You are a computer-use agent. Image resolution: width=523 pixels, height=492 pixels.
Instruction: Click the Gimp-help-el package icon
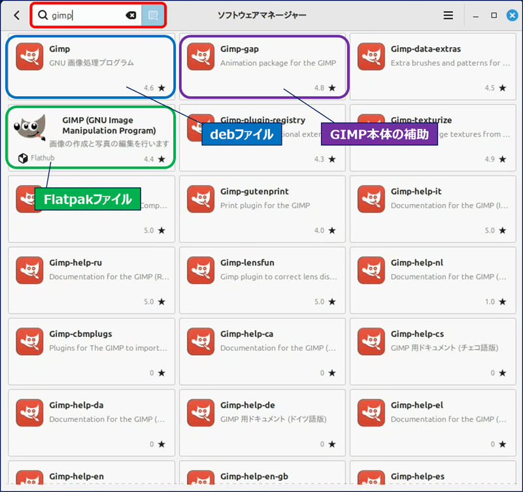371,413
